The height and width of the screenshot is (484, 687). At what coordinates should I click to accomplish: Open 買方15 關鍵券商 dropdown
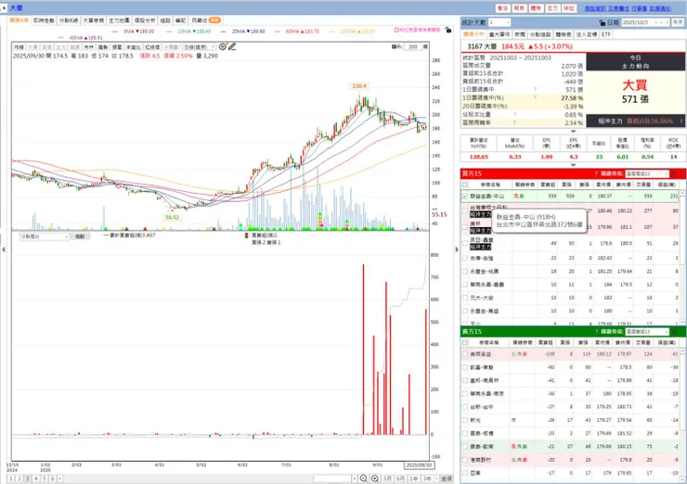tap(647, 174)
